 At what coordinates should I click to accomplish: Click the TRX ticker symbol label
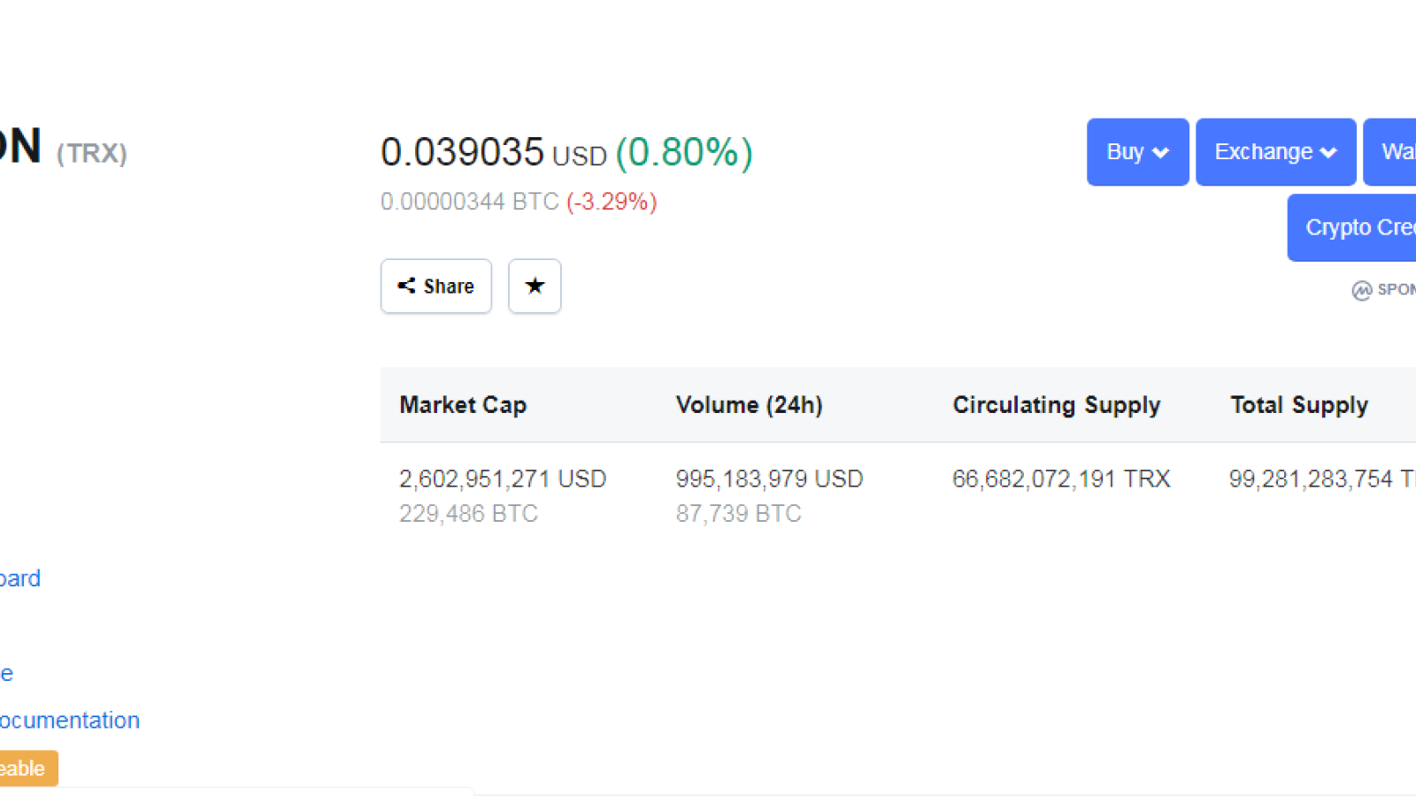tap(92, 153)
